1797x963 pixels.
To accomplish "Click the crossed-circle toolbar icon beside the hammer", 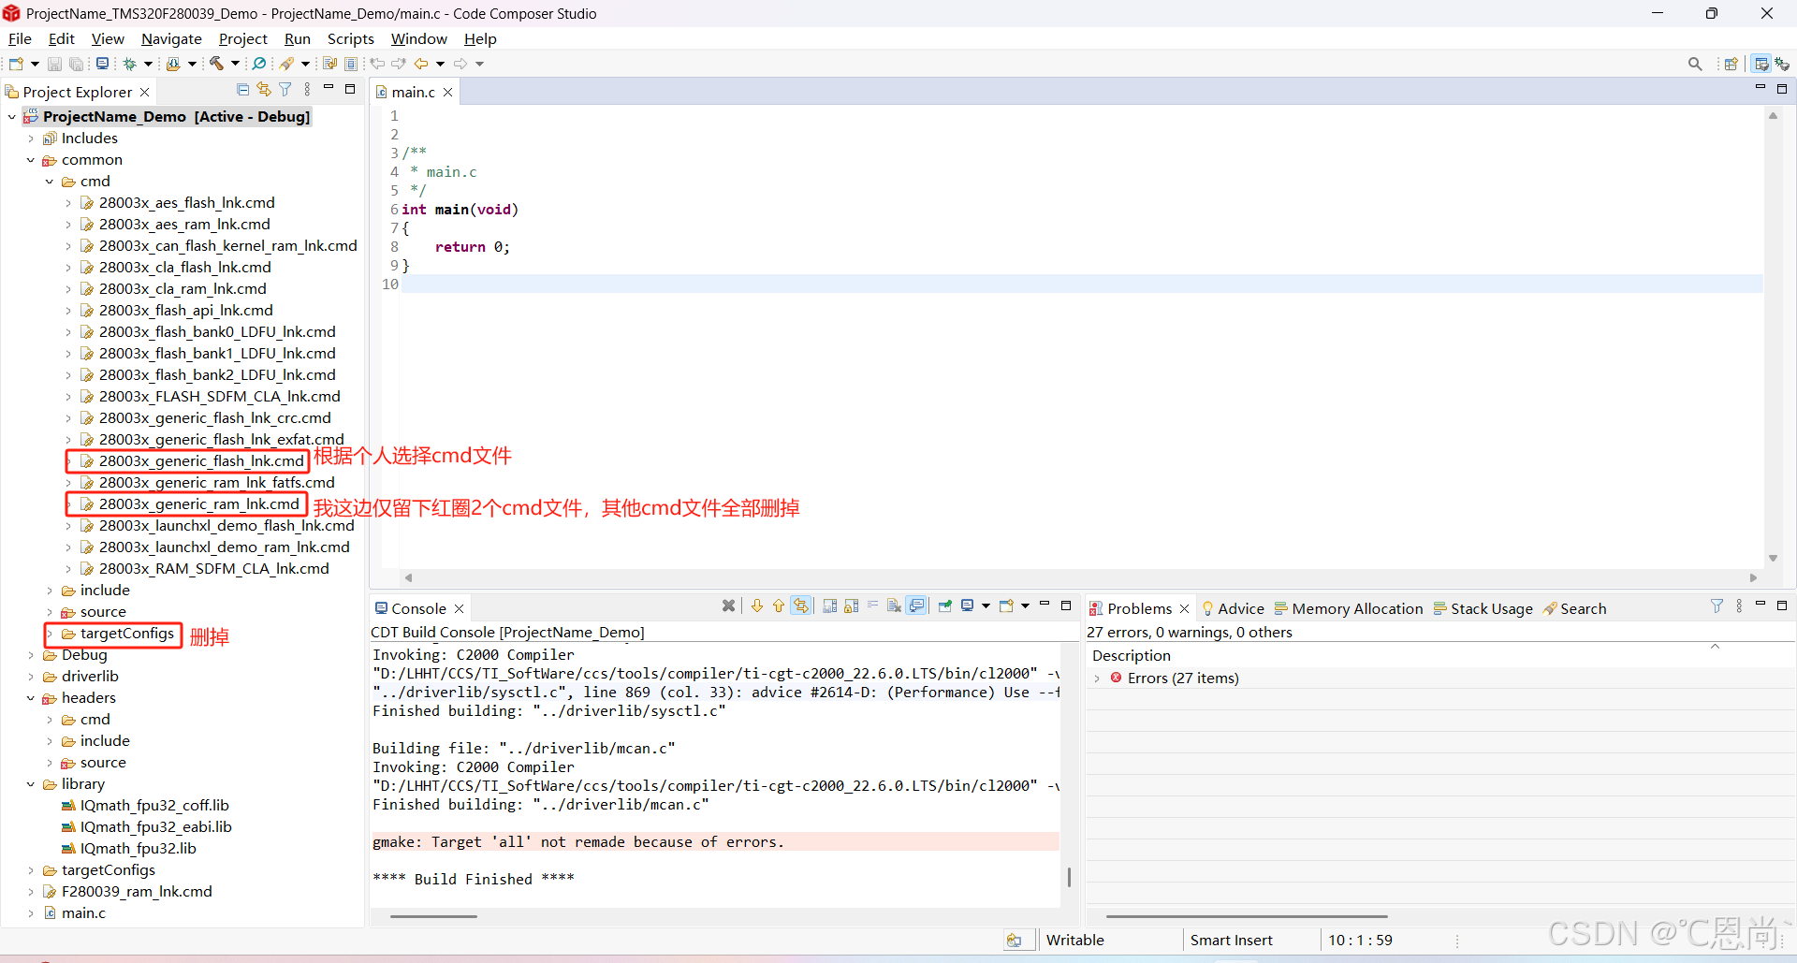I will pyautogui.click(x=259, y=64).
